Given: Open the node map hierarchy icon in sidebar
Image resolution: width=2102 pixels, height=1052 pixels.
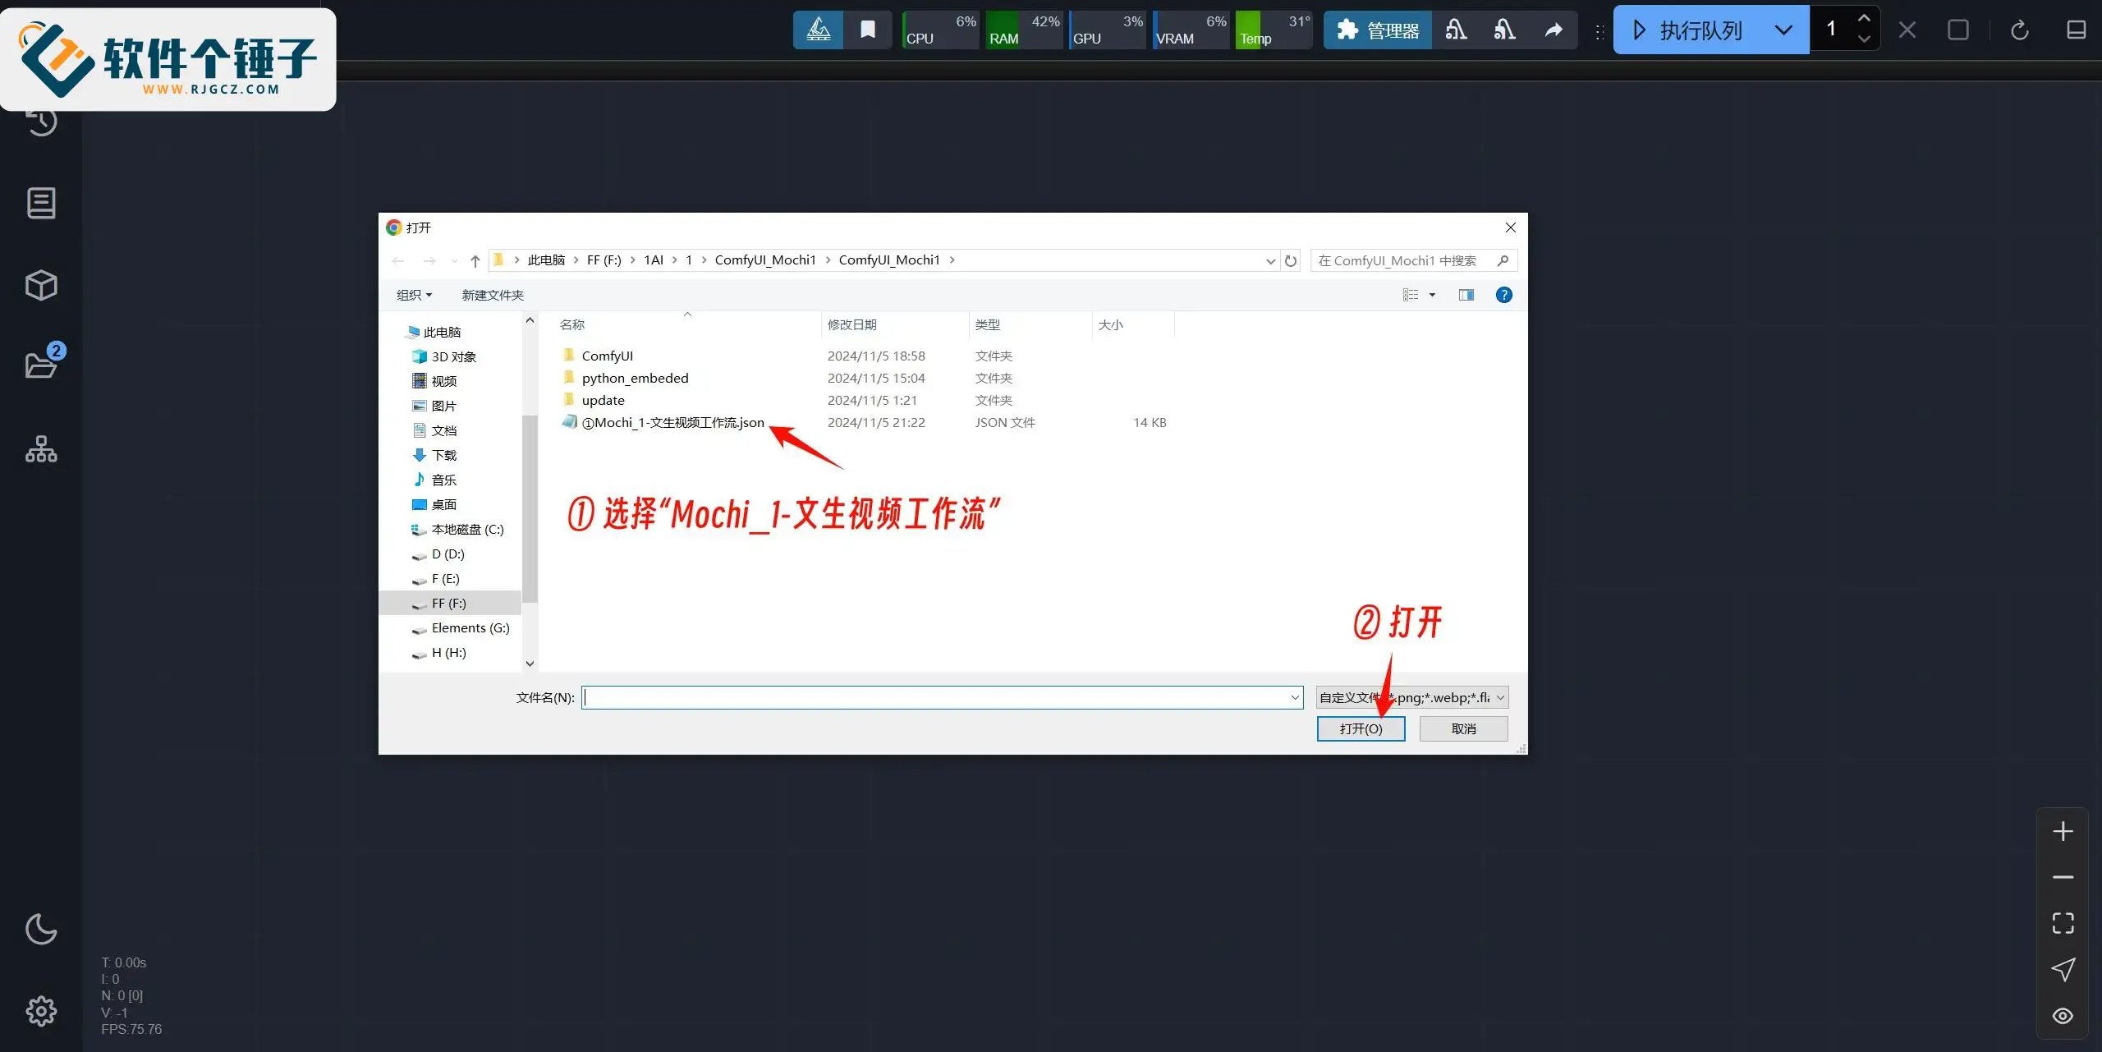Looking at the screenshot, I should (41, 449).
